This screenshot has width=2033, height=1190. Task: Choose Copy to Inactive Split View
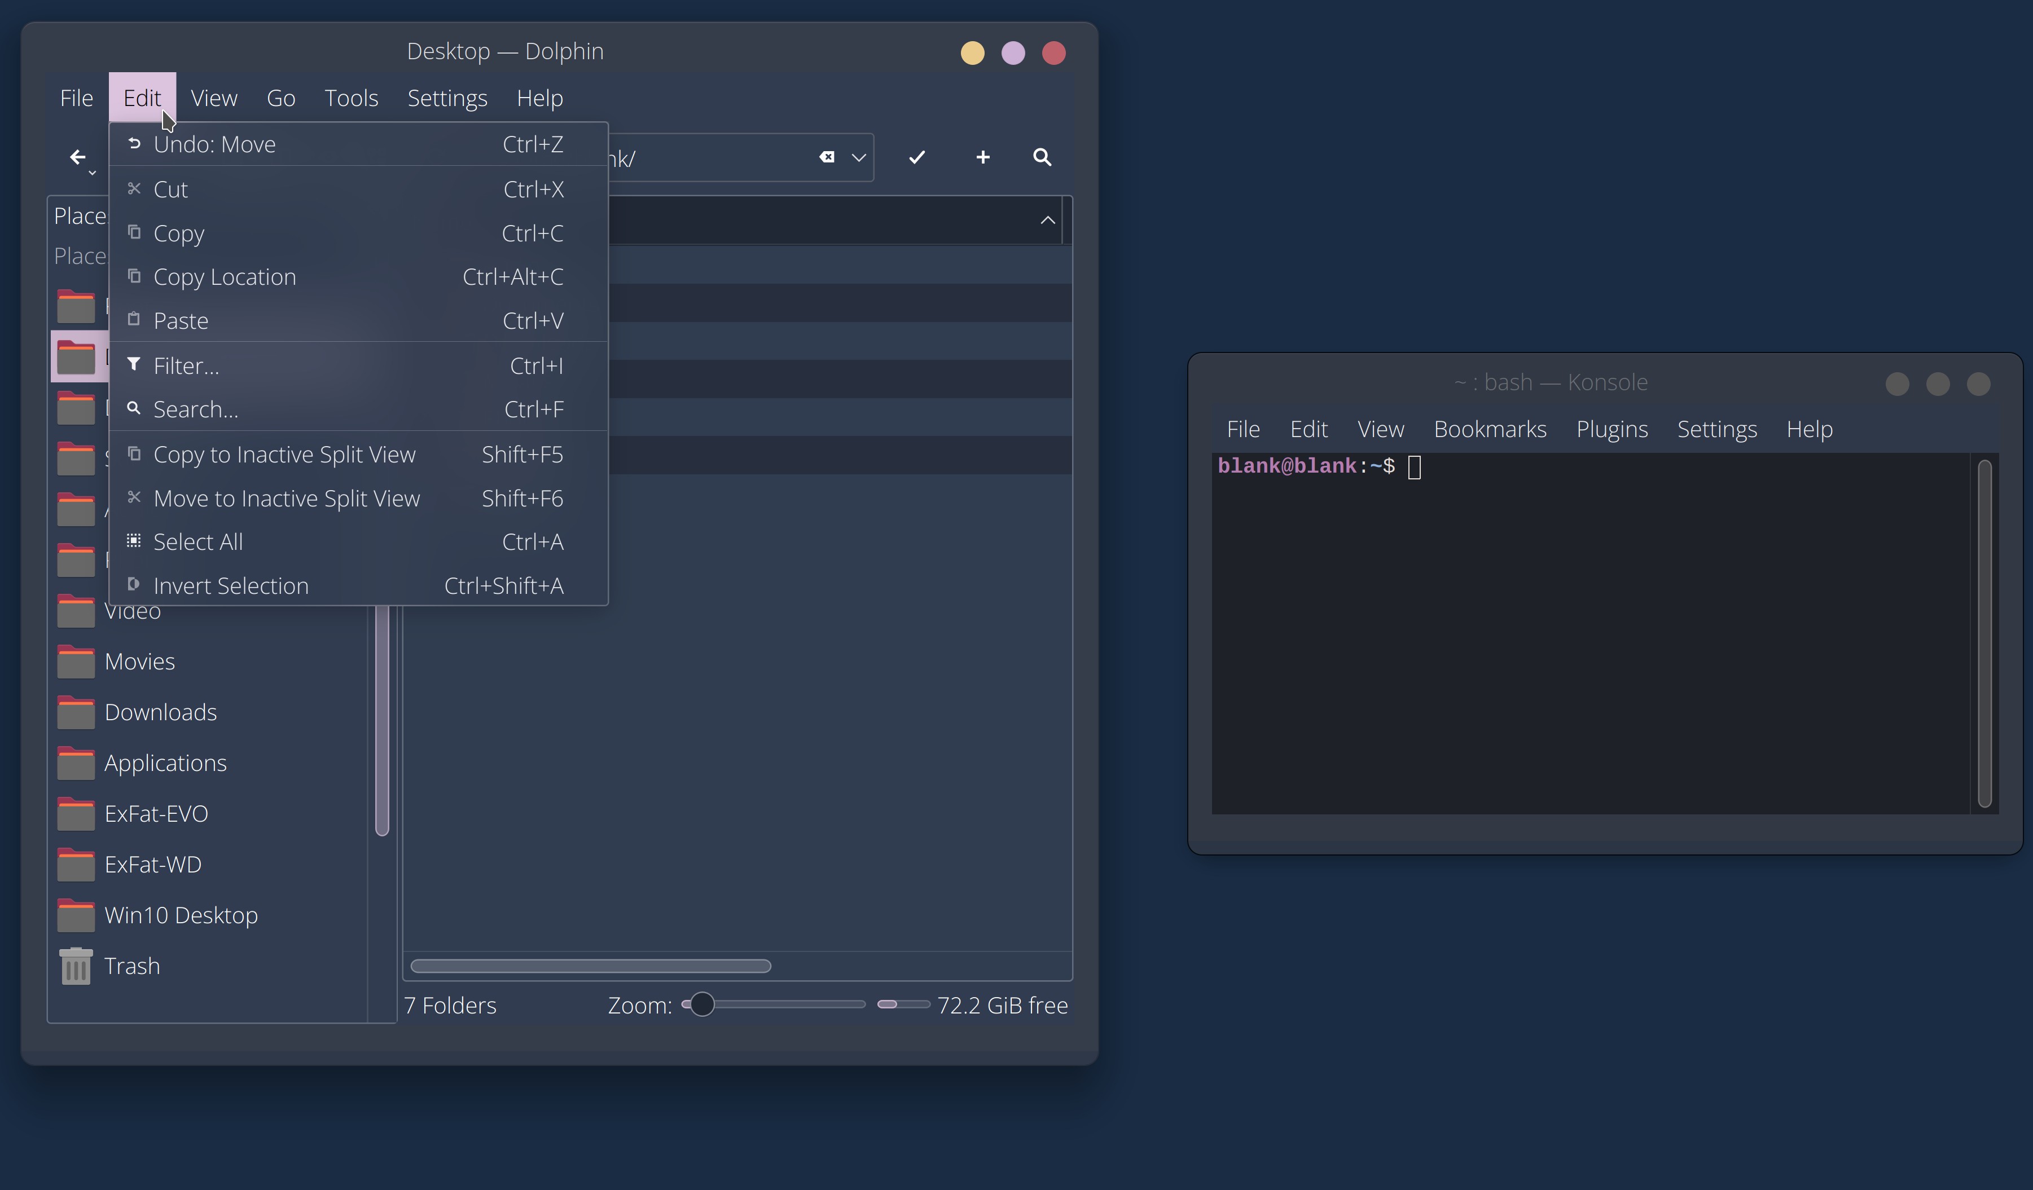pos(358,455)
